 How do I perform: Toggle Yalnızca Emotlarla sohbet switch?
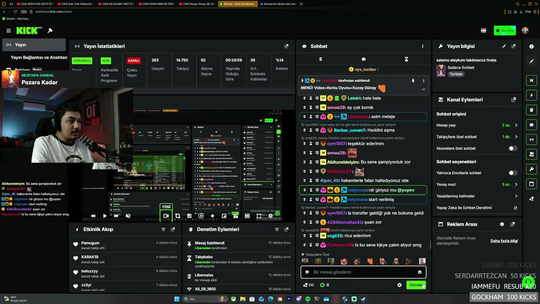pyautogui.click(x=513, y=173)
